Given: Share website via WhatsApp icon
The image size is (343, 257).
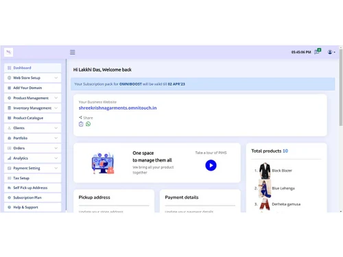Looking at the screenshot, I should point(88,124).
